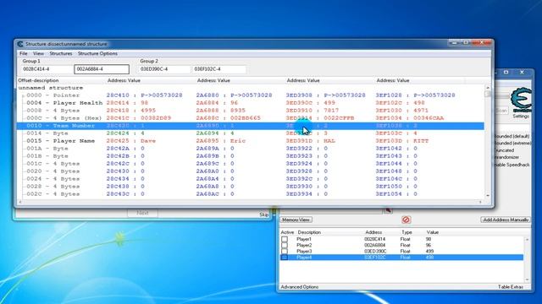Select the 000C - 4 Bytes (Hex) row
The image size is (542, 304).
tap(251, 118)
